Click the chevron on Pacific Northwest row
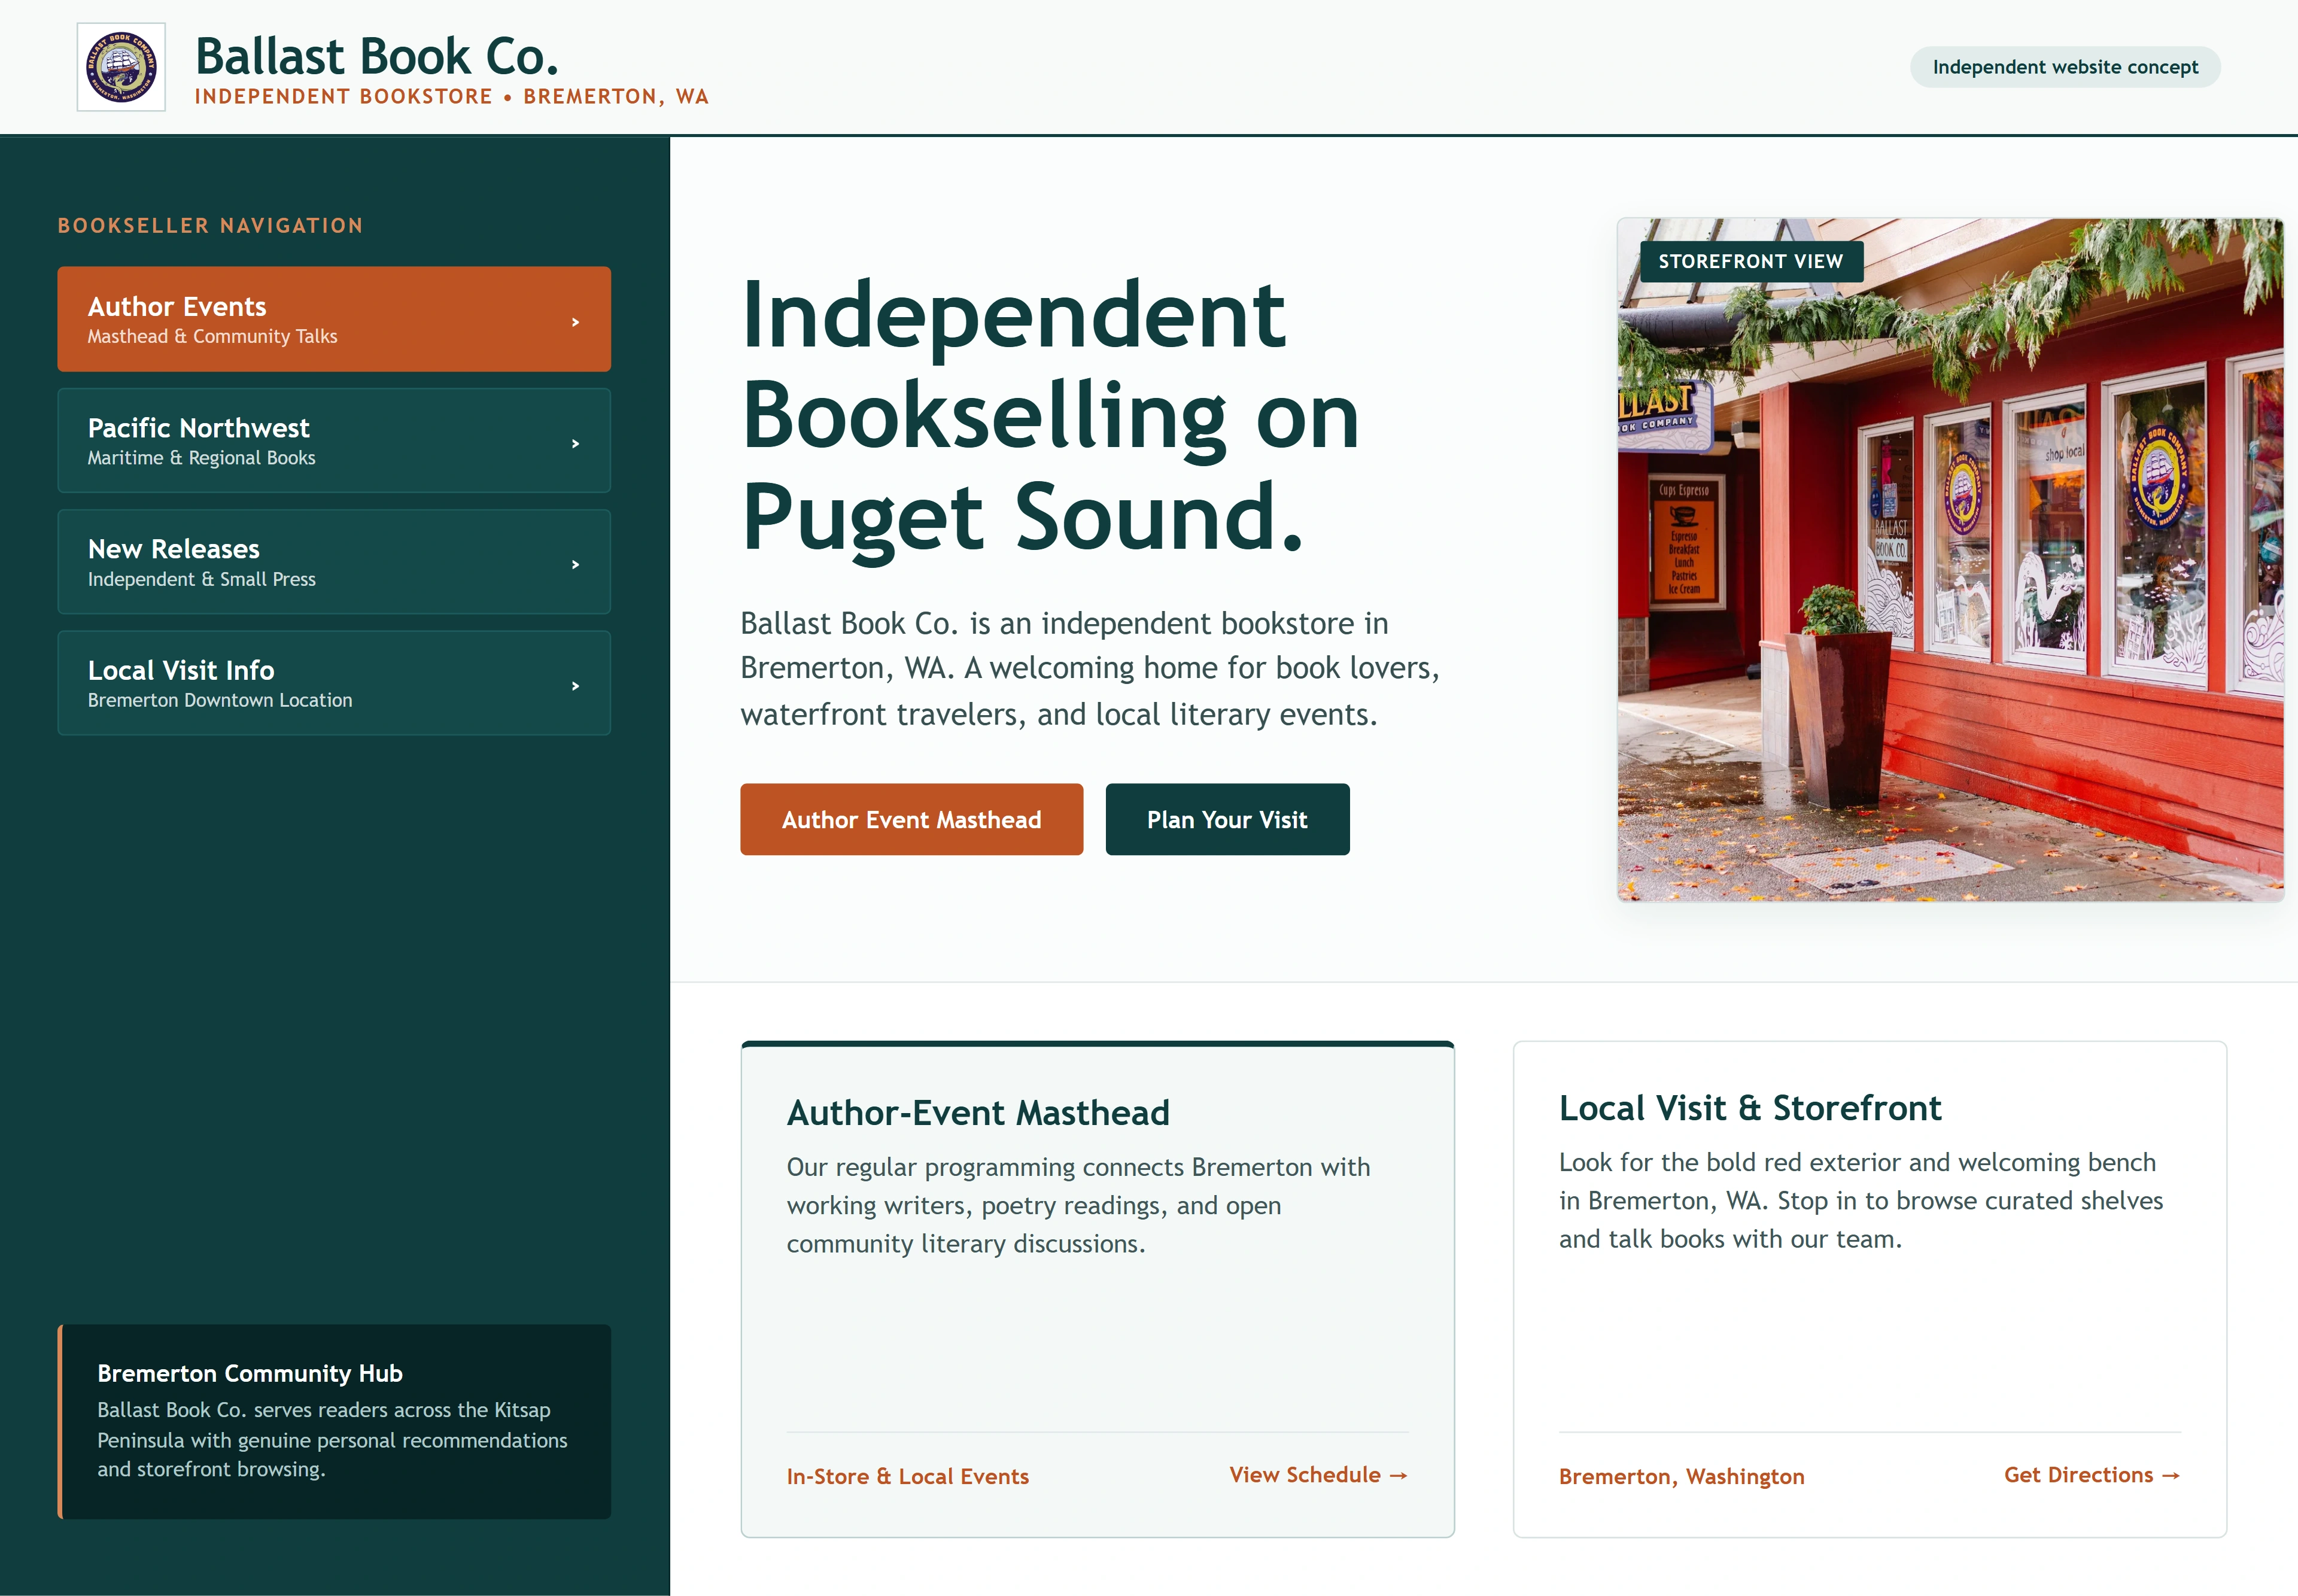This screenshot has width=2298, height=1596. (x=575, y=443)
